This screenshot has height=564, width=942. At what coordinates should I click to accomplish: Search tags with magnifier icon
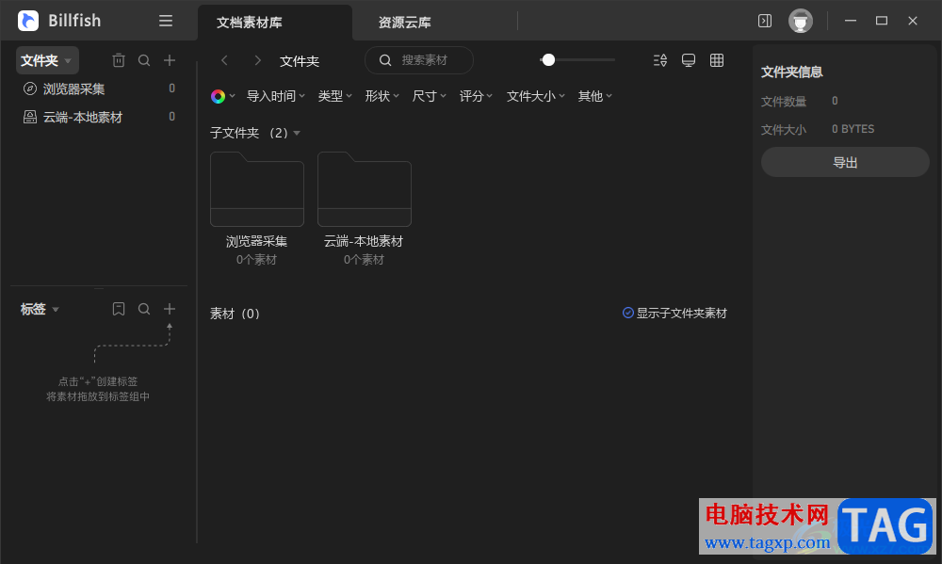coord(144,309)
